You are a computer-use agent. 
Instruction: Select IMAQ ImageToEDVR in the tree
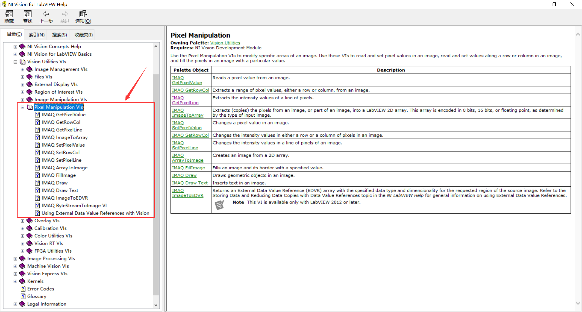click(x=65, y=198)
